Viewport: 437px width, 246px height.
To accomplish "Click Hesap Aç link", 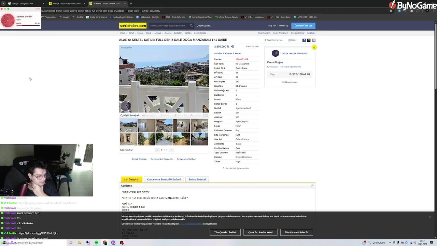I will (x=283, y=26).
